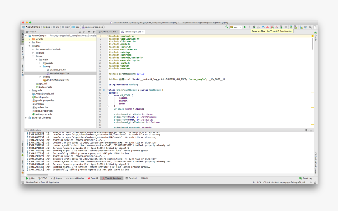Open the Project Structure icon
This screenshot has width=338, height=211.
pyautogui.click(x=306, y=27)
